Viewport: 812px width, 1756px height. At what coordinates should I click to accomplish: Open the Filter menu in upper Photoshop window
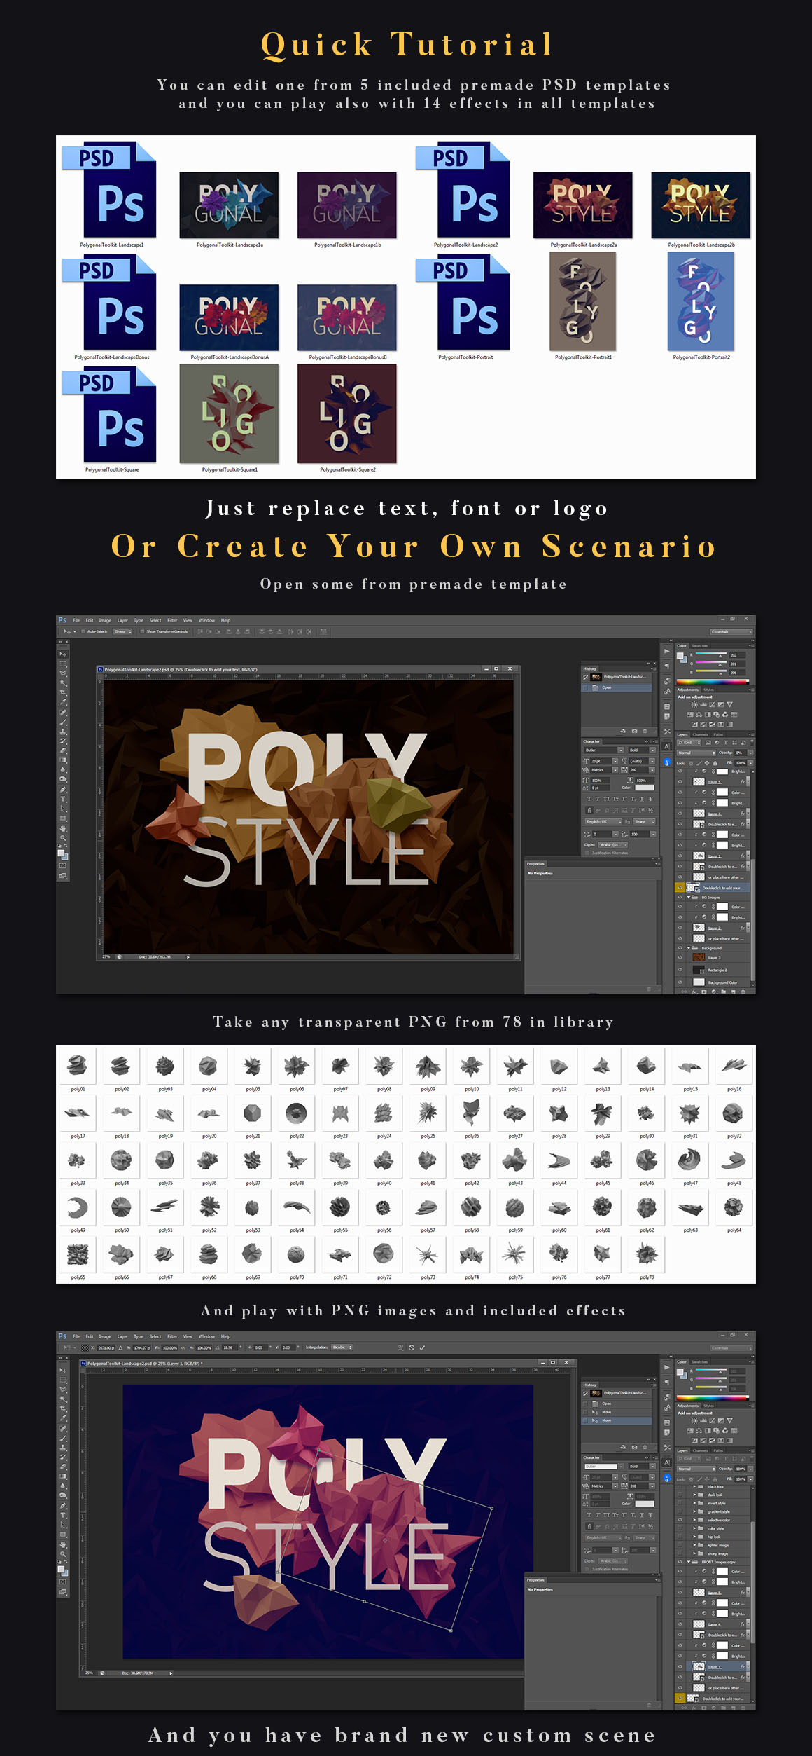172,620
